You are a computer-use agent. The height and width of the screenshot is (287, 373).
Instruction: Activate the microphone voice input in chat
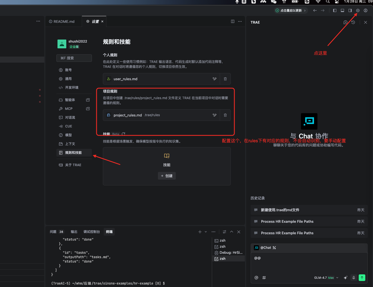point(354,278)
